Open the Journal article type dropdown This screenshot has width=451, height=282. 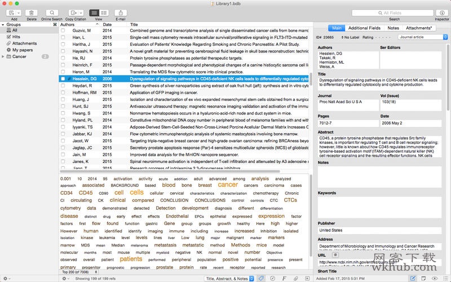click(x=423, y=37)
